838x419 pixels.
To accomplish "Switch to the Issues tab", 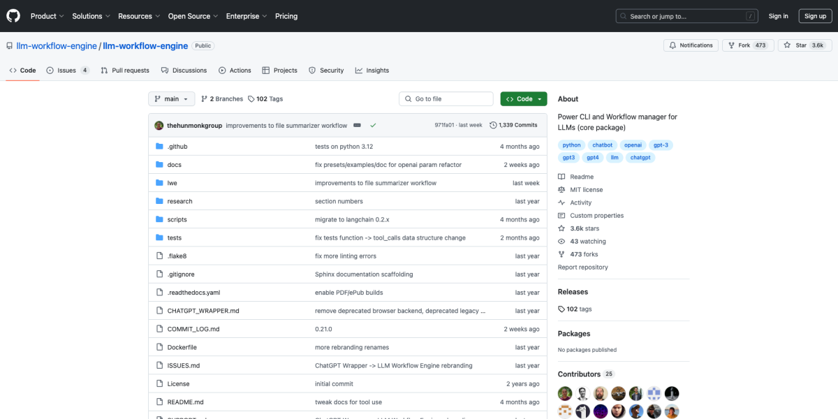I will point(61,70).
